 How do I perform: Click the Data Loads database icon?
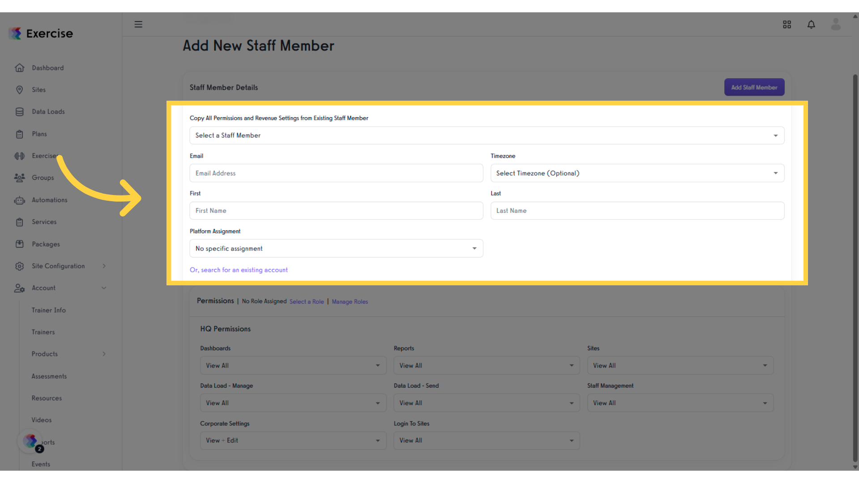[20, 112]
